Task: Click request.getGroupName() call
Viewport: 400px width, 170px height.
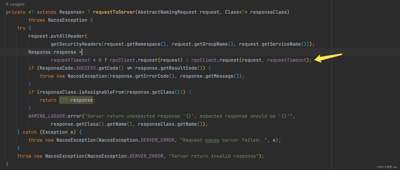Action: coord(202,44)
